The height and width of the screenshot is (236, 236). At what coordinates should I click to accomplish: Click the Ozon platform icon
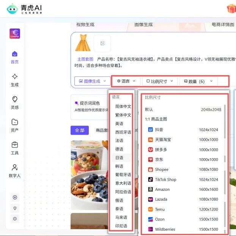pos(150,219)
